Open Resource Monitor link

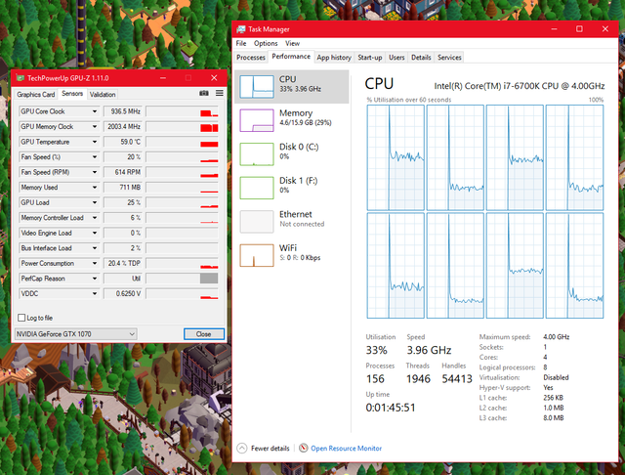[346, 449]
